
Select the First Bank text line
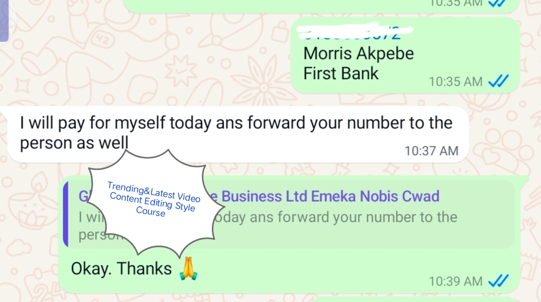pyautogui.click(x=340, y=73)
